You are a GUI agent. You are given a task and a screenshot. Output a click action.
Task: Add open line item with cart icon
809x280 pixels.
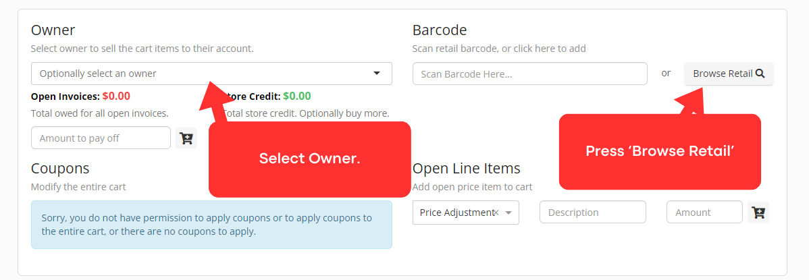[758, 213]
